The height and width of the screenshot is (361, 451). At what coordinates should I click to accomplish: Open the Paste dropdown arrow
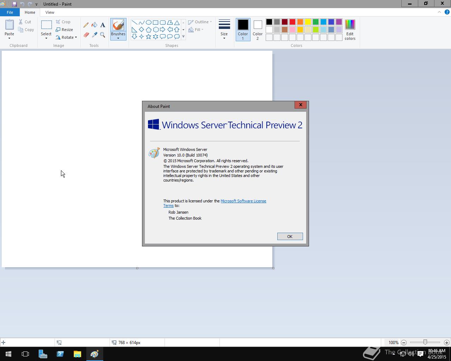click(x=10, y=38)
